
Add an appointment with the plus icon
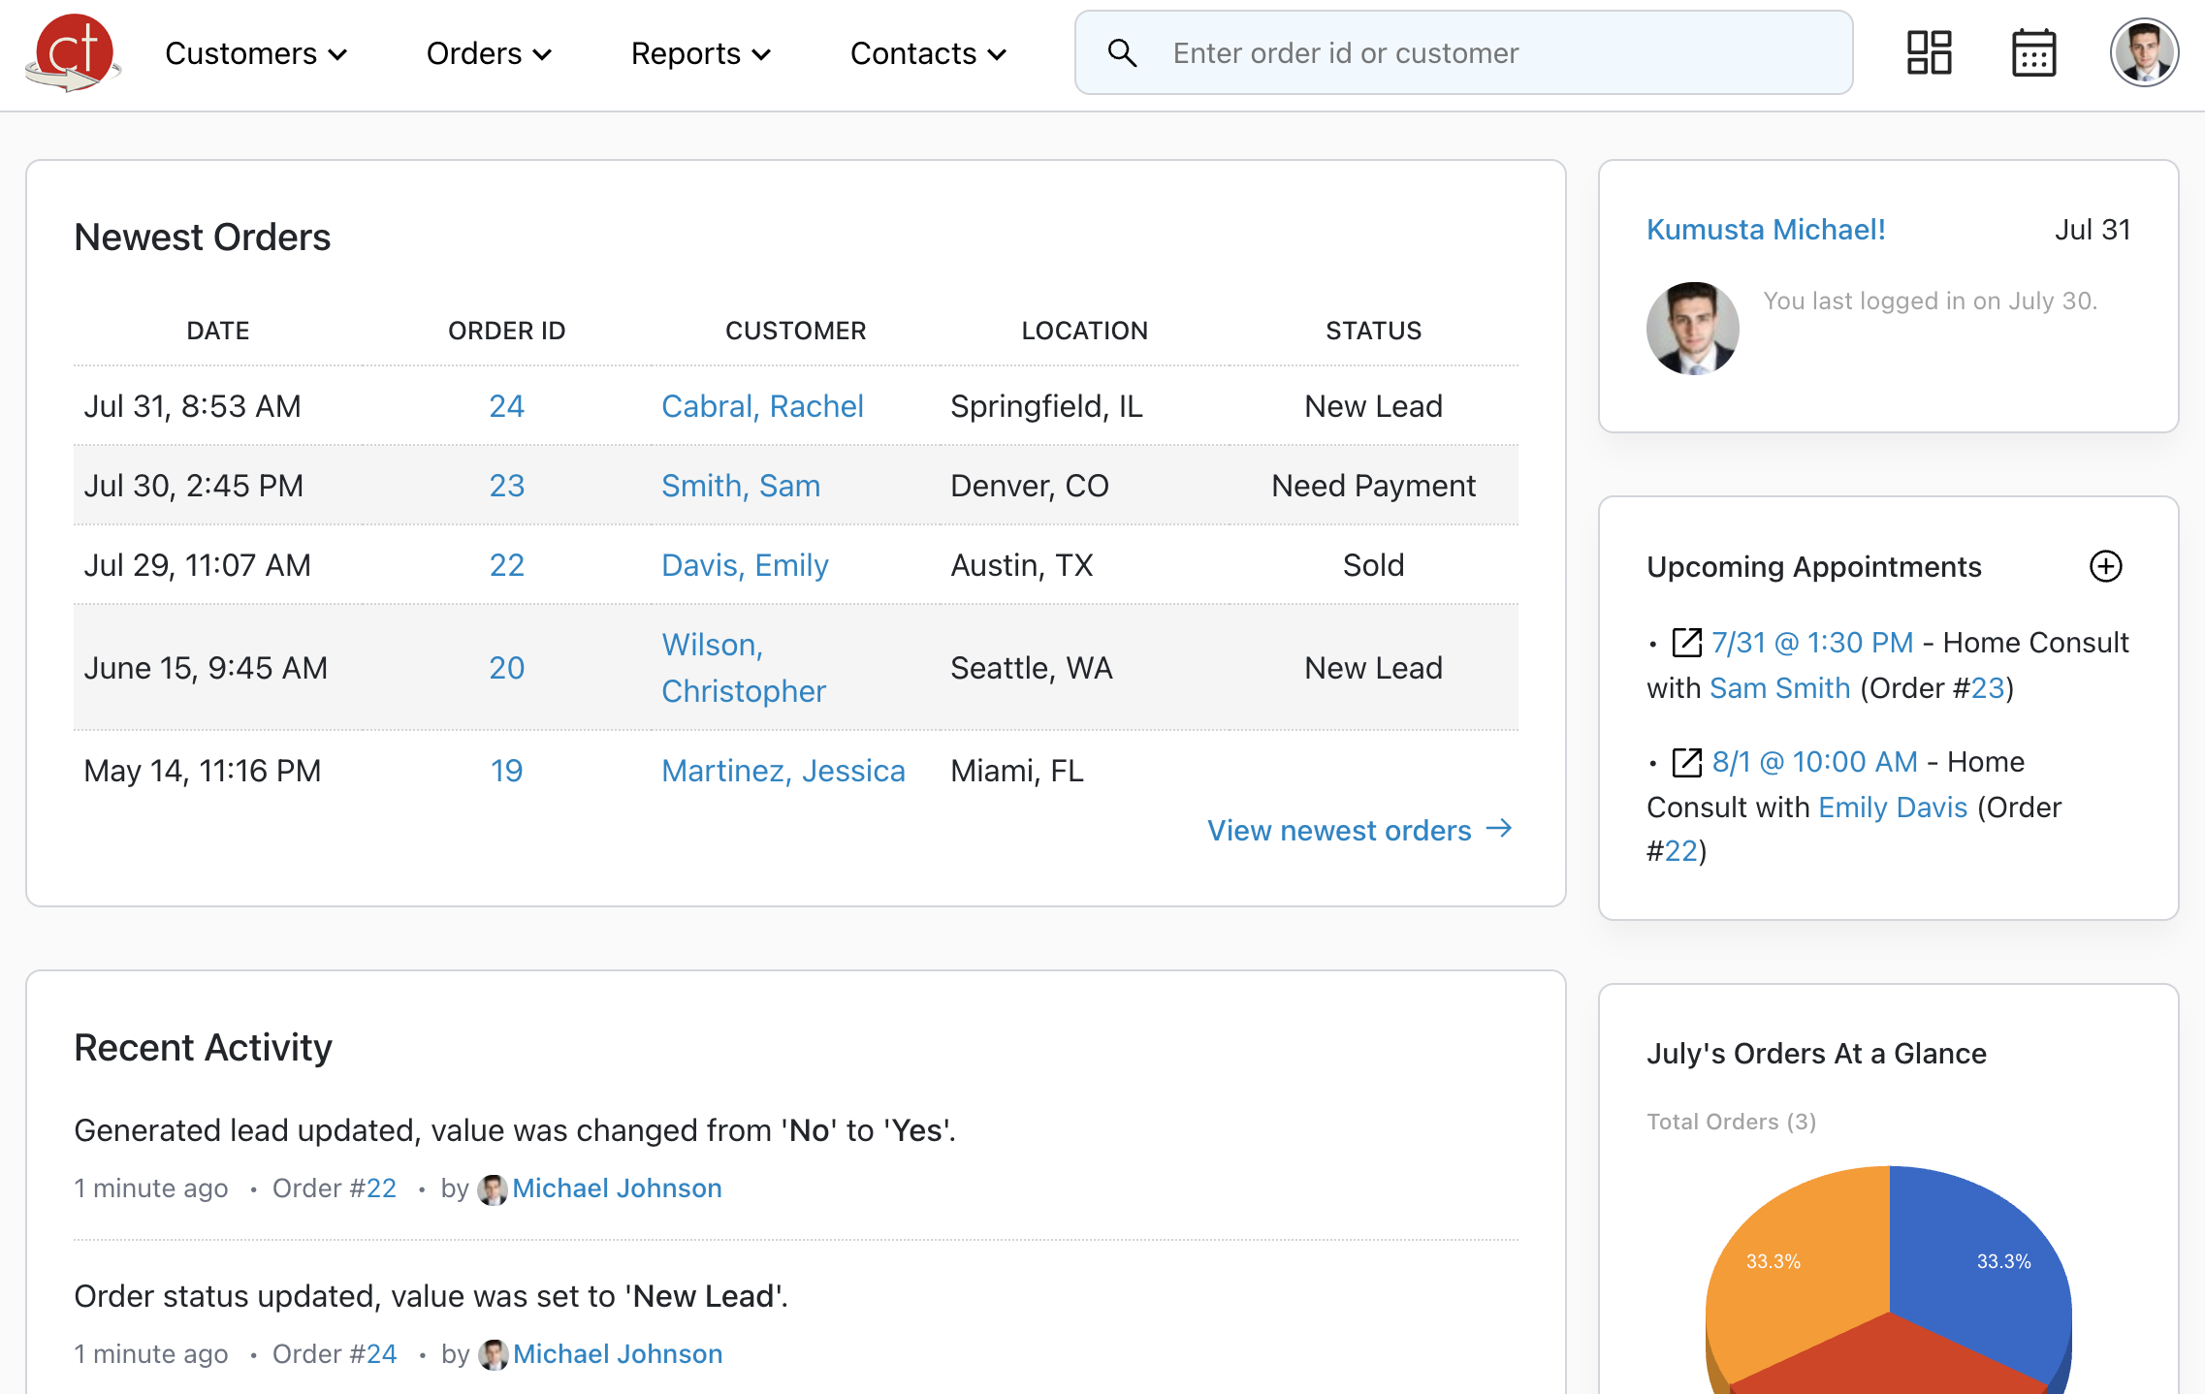tap(2106, 566)
